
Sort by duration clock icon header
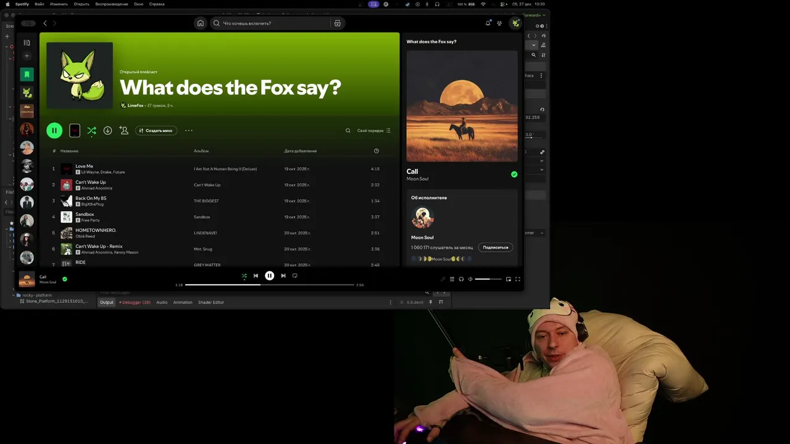pyautogui.click(x=376, y=151)
